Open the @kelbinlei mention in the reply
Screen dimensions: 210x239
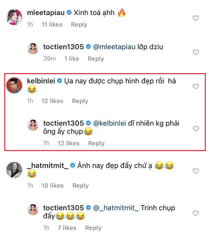pyautogui.click(x=111, y=123)
